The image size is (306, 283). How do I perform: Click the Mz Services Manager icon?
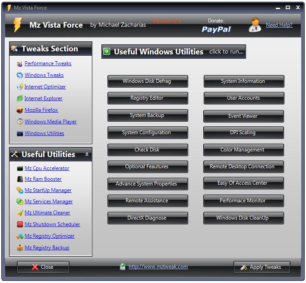tap(20, 201)
